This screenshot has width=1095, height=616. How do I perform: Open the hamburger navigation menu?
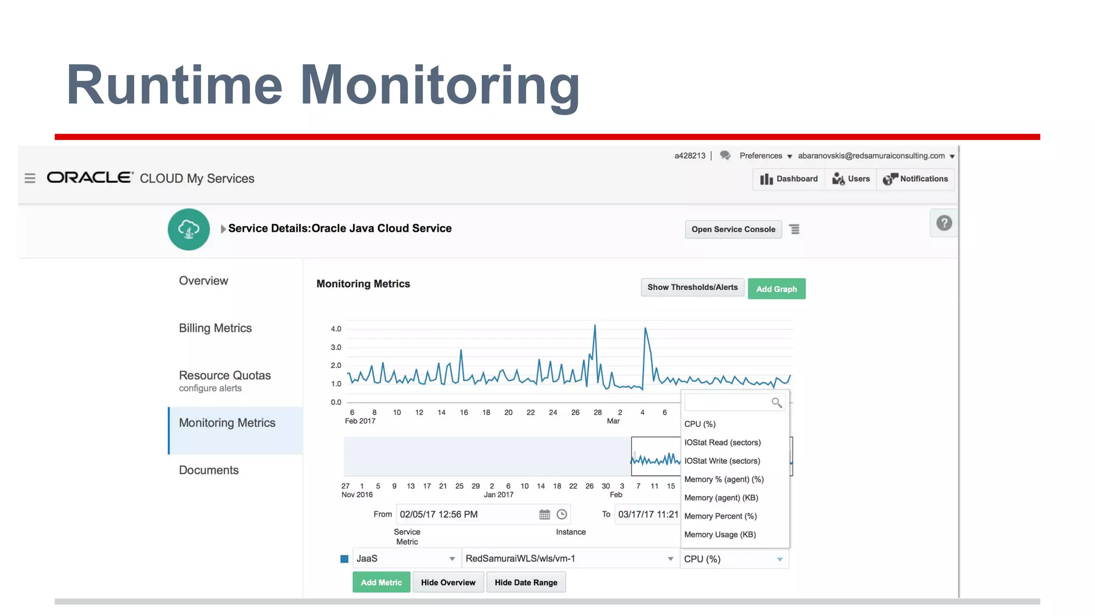pos(30,178)
